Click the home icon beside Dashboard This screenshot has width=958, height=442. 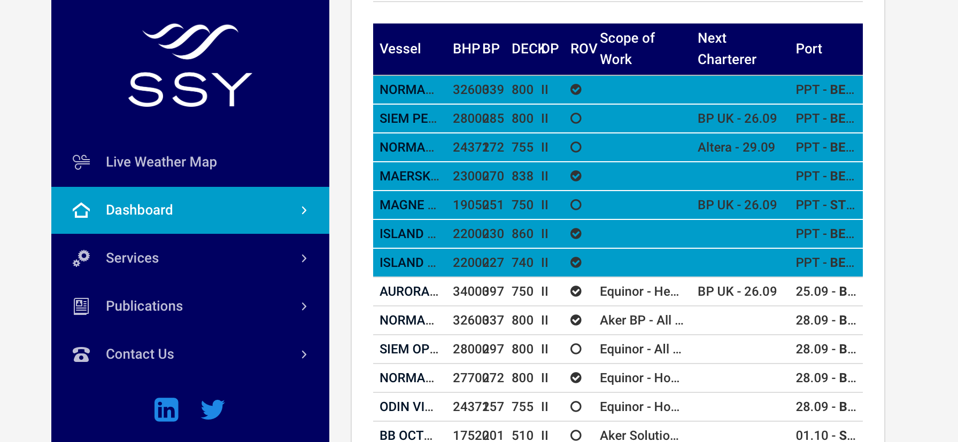81,210
